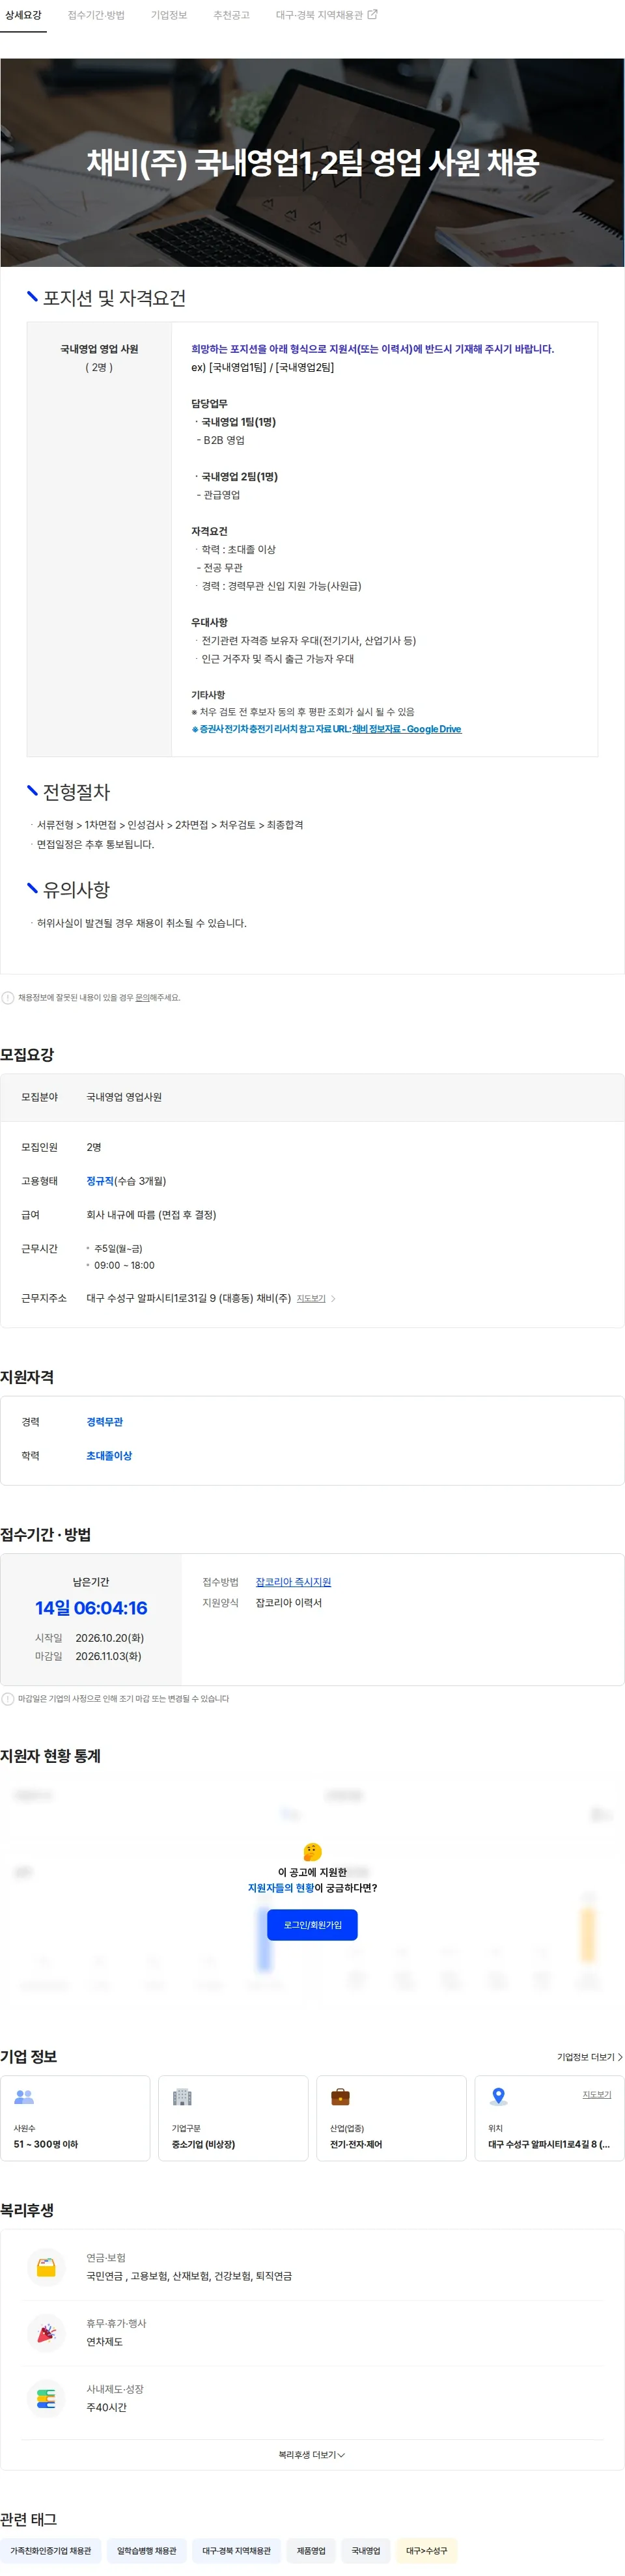Open 지도보기 link beside work address
Viewport: 625px width, 2576px height.
click(x=311, y=1298)
